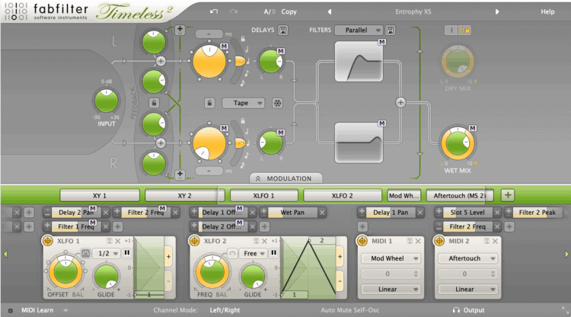Click XLFO 1 modulation source target icon
The height and width of the screenshot is (317, 571).
(47, 241)
